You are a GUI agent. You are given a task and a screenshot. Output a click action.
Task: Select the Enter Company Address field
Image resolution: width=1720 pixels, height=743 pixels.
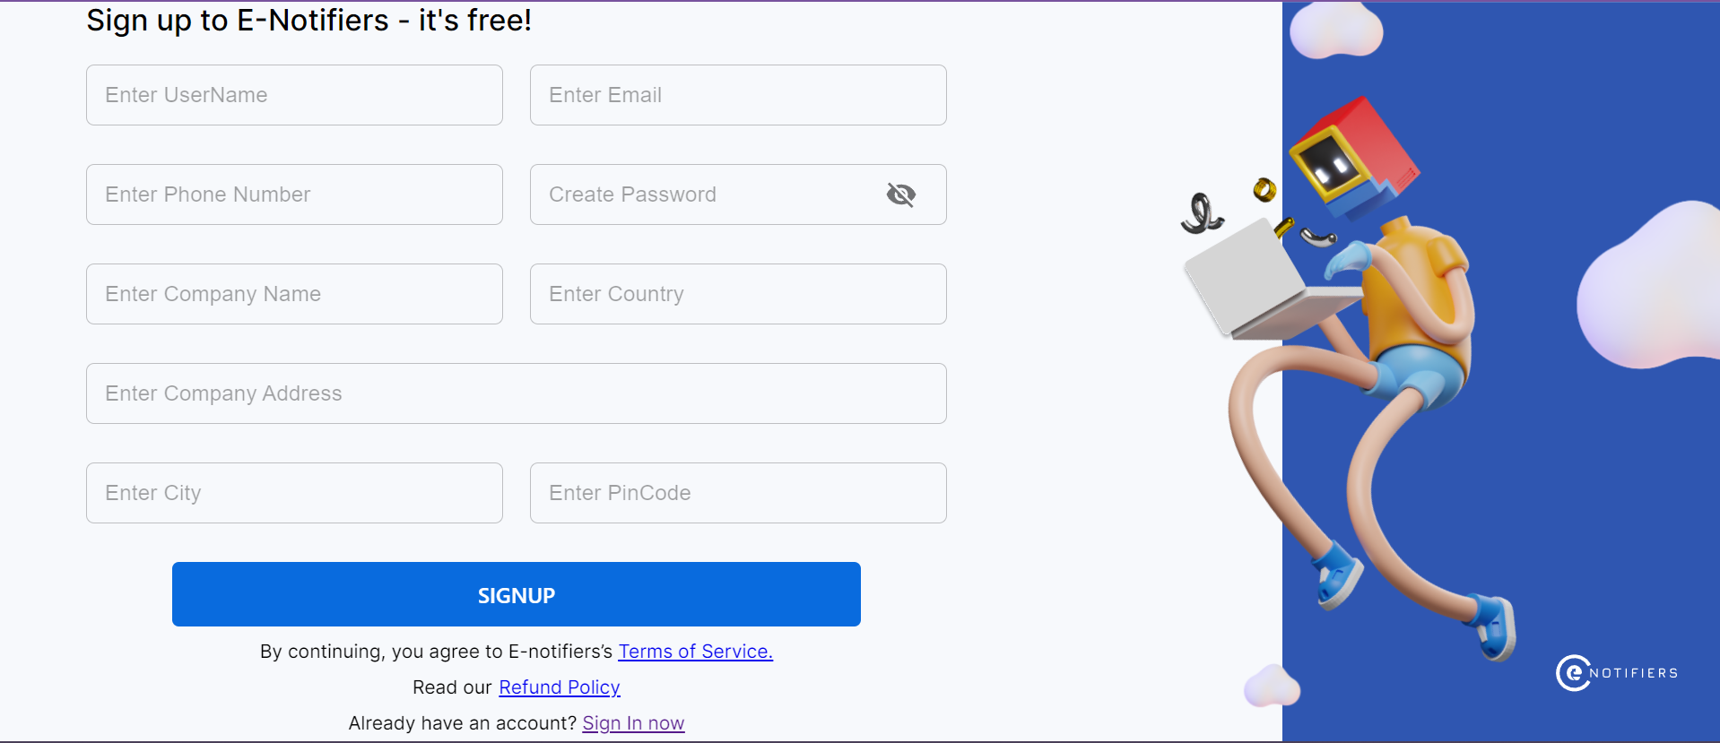[516, 393]
